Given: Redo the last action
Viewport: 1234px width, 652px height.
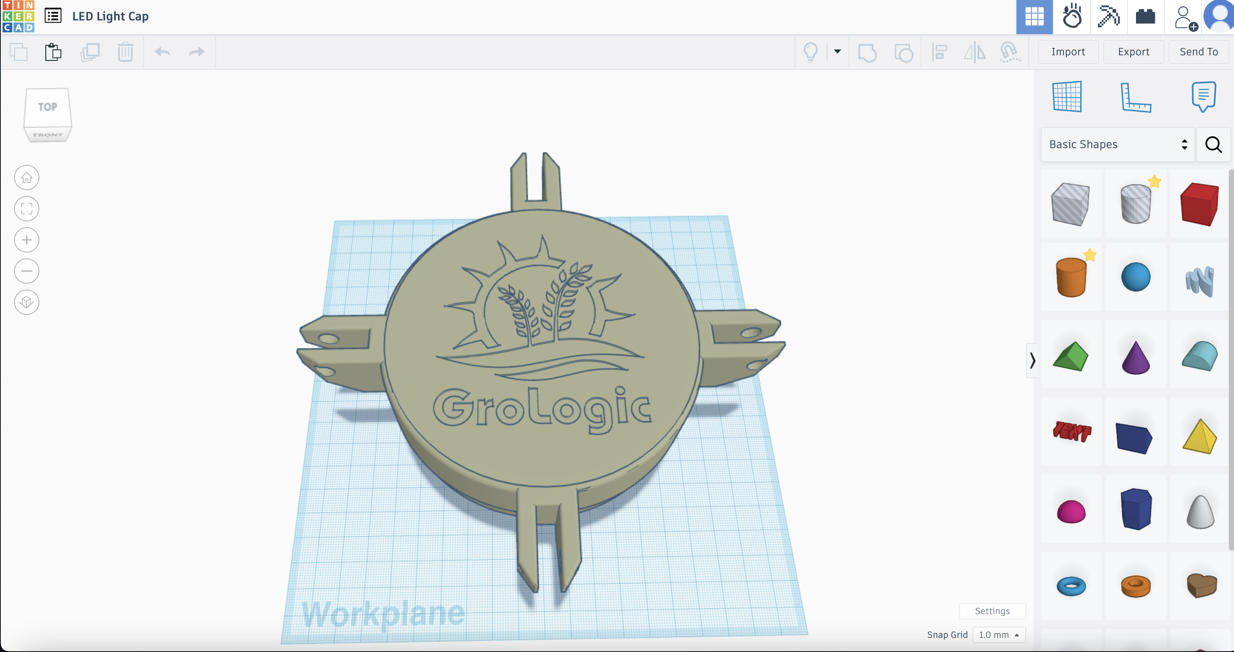Looking at the screenshot, I should point(197,52).
